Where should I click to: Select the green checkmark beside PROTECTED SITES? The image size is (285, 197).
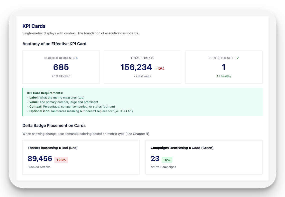[238, 58]
